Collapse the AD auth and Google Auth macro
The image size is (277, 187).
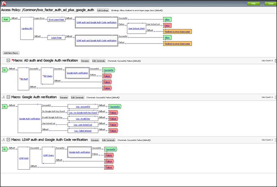click(8, 60)
